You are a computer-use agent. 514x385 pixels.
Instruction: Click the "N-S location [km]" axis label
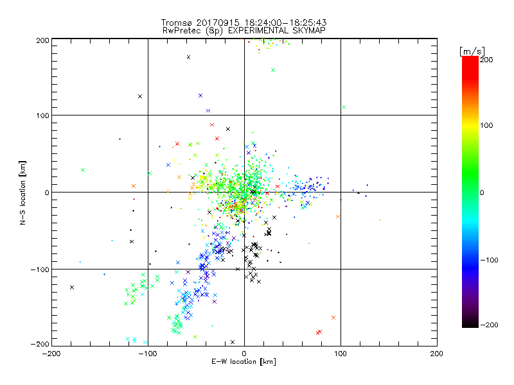pos(22,193)
